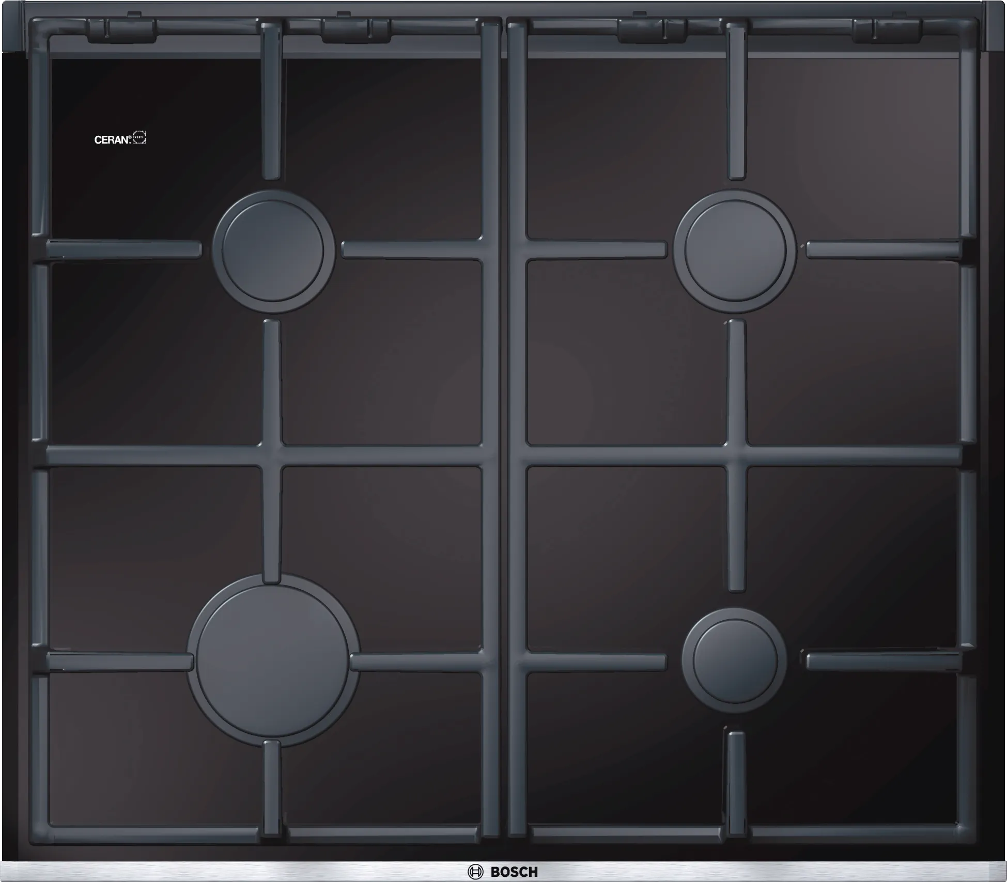1007x882 pixels.
Task: Select the small bottom-right burner cap
Action: (x=735, y=661)
